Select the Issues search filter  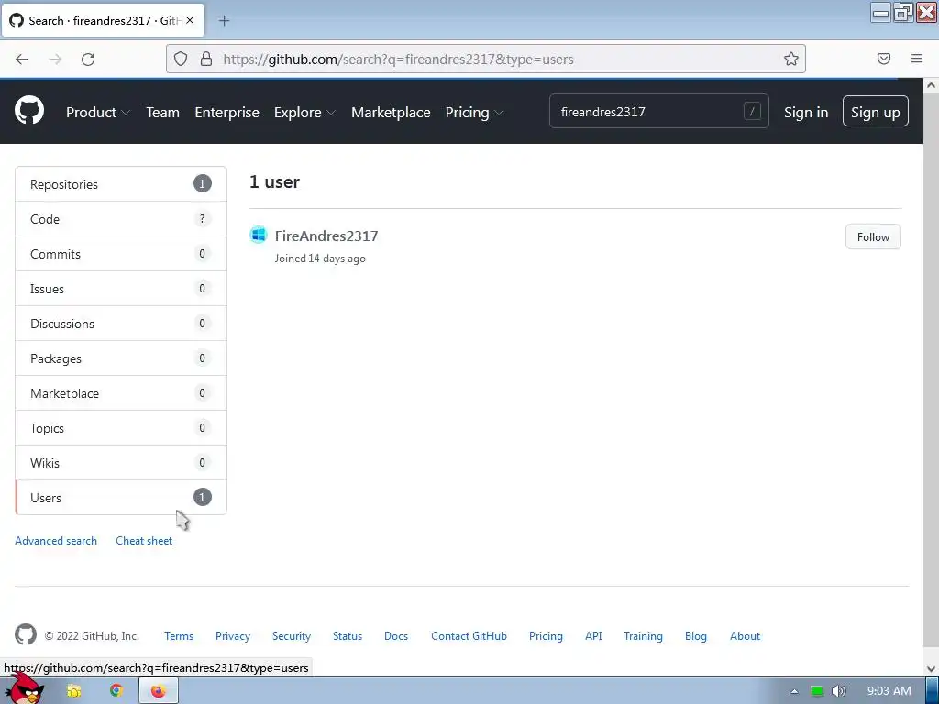(x=121, y=289)
